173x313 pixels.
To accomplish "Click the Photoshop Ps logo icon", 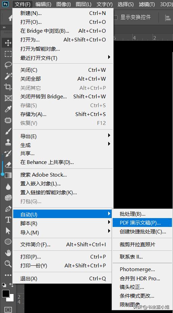I will (x=6, y=4).
